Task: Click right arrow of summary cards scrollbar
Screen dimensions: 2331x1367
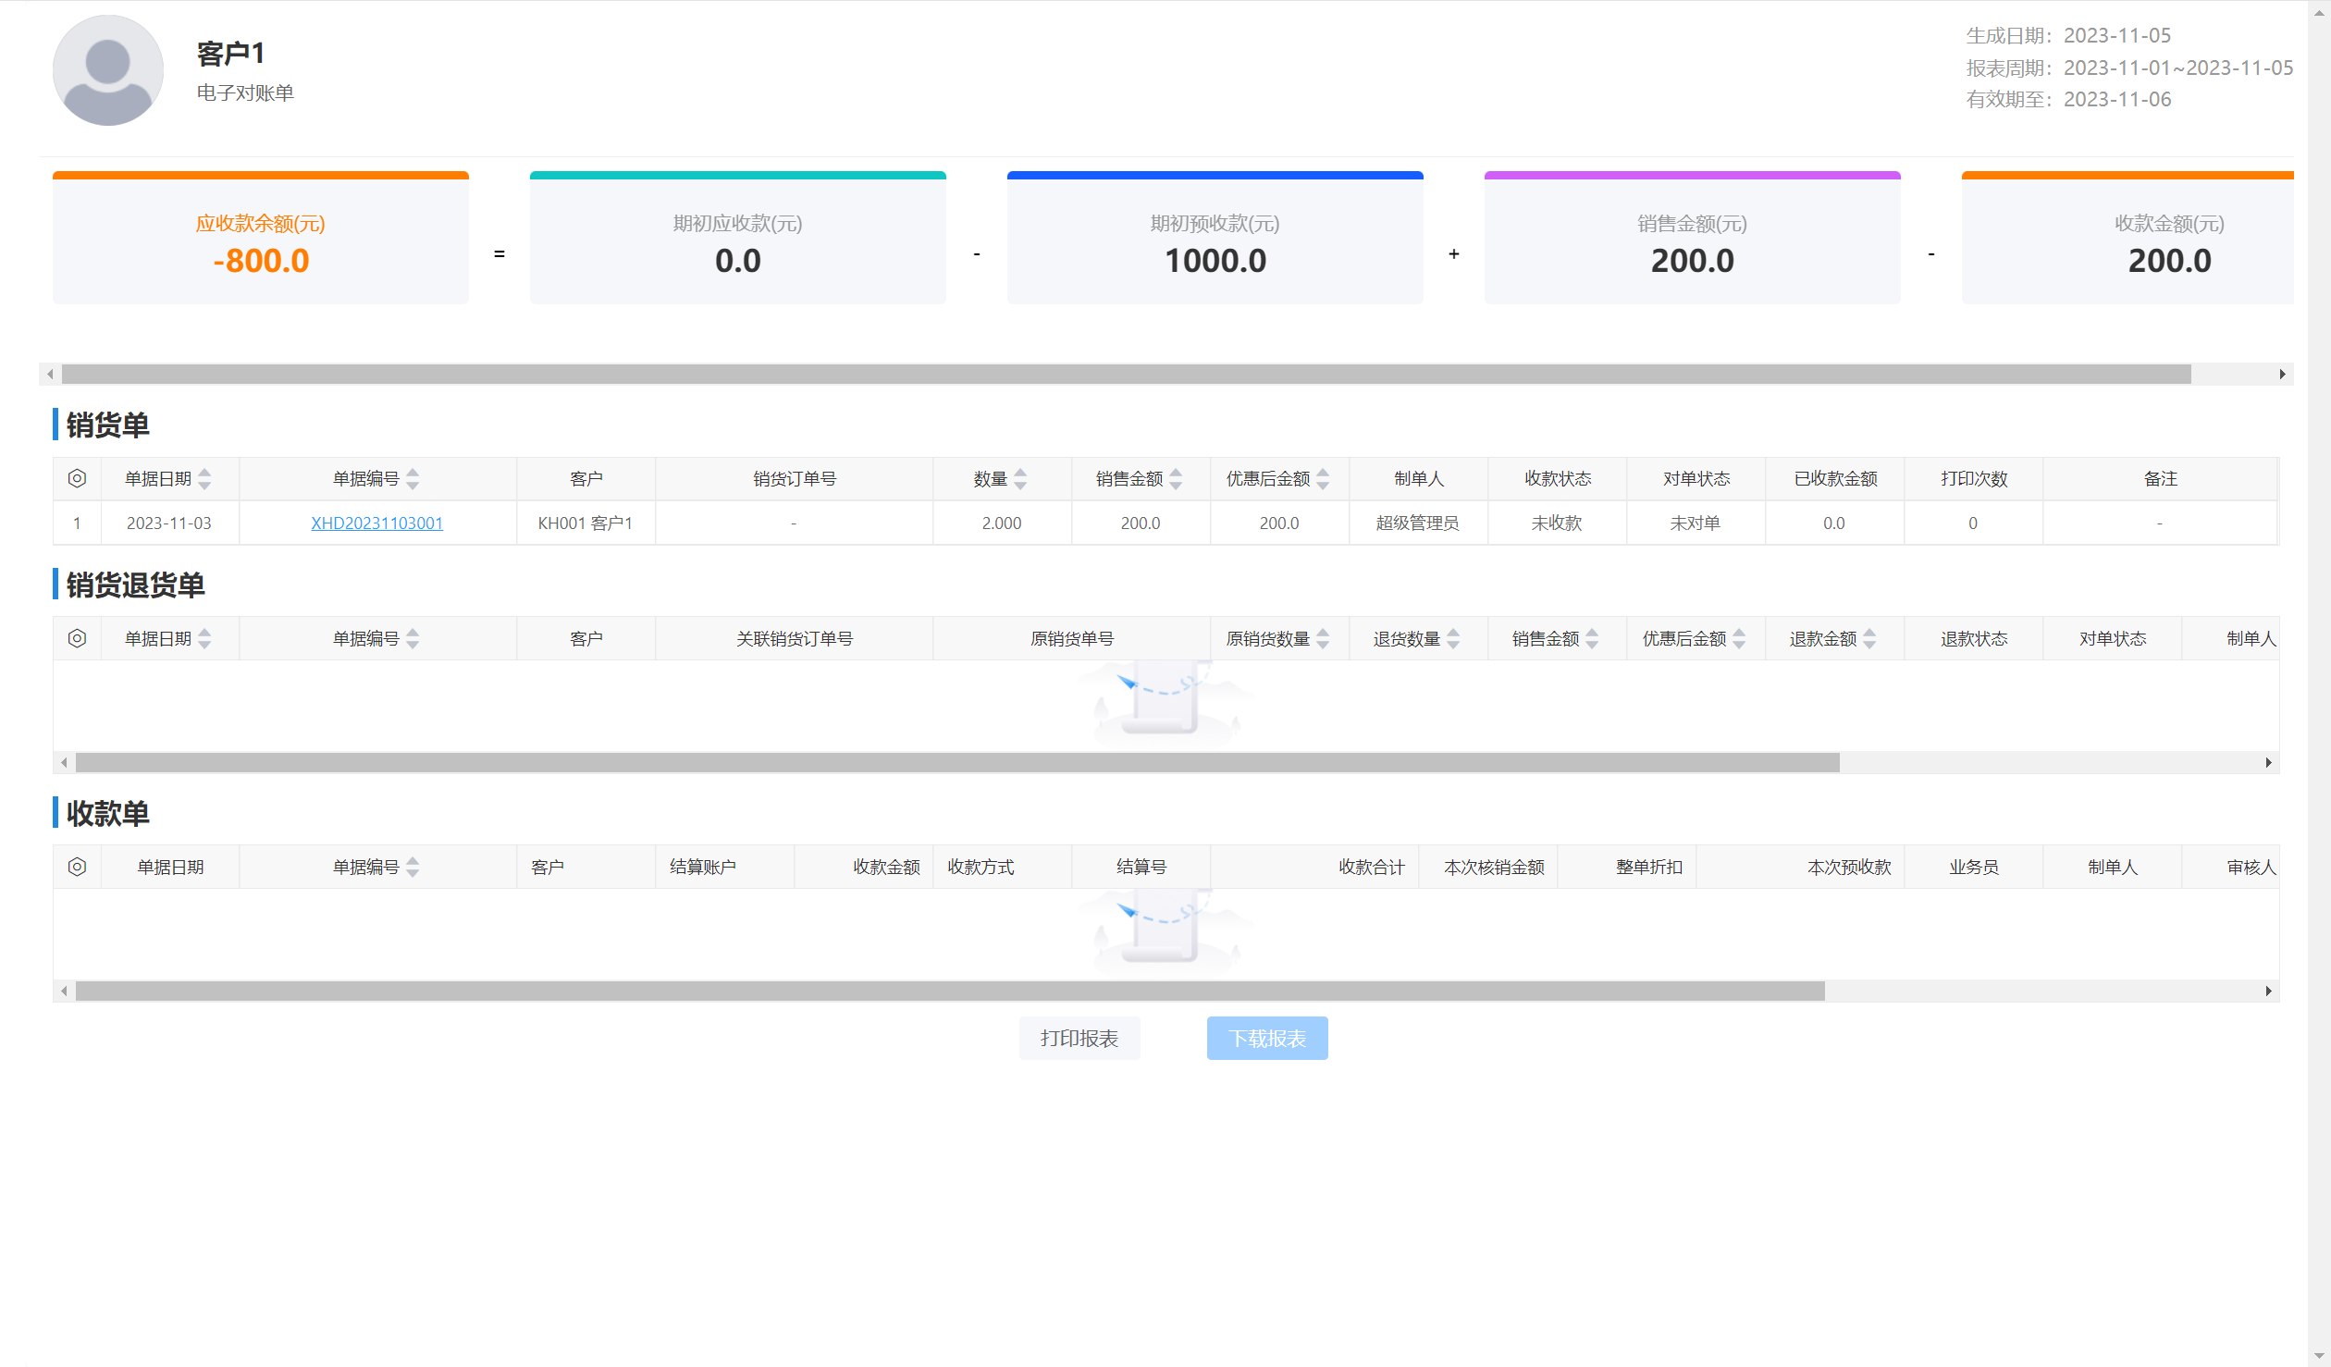Action: 2282,374
